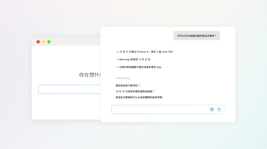
Task: Click '多語言 App' at end of third bullet
Action: click(155, 67)
